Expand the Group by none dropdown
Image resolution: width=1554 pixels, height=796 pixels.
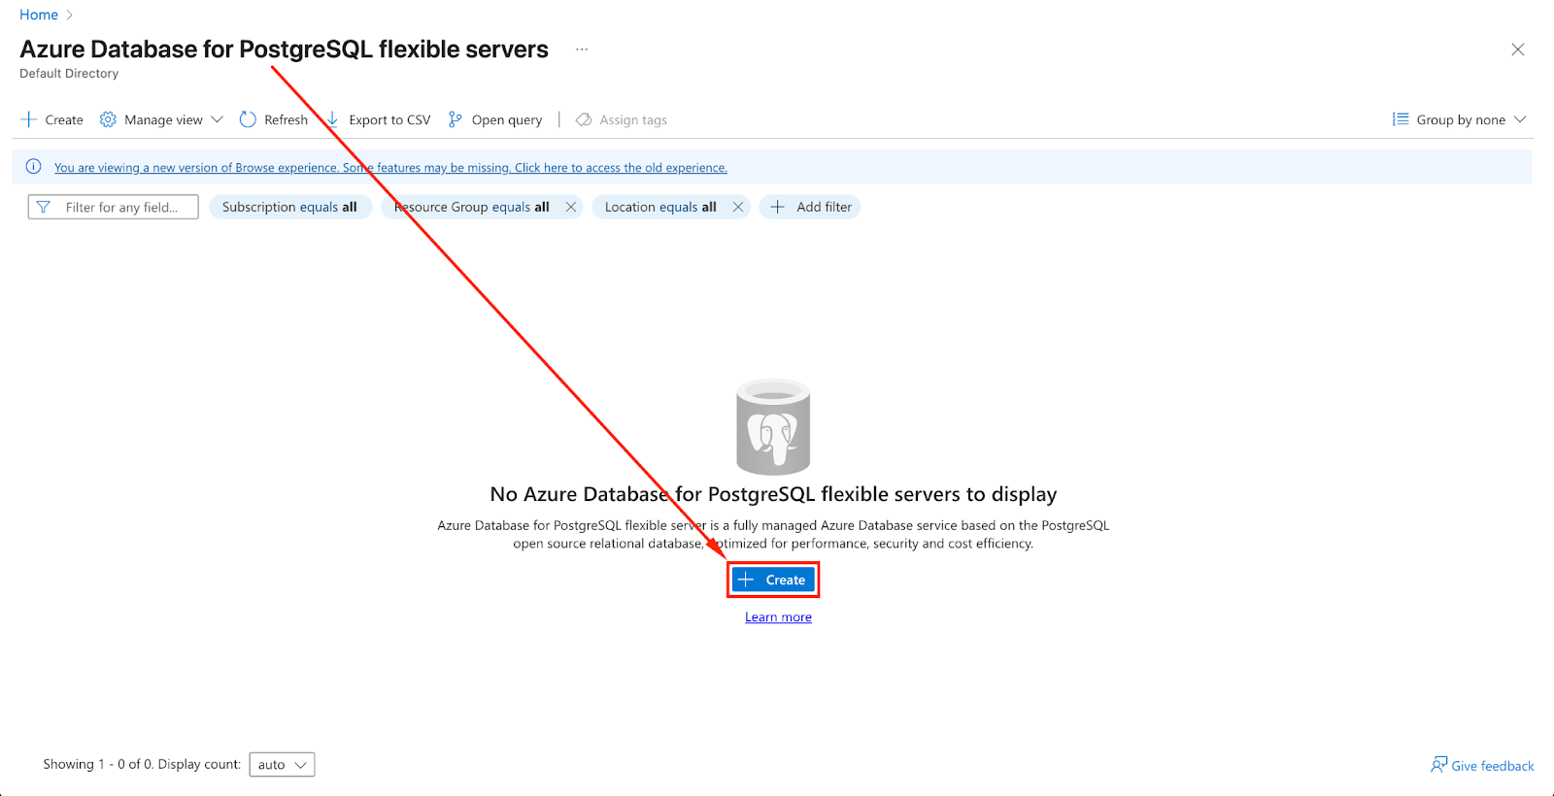click(1459, 119)
